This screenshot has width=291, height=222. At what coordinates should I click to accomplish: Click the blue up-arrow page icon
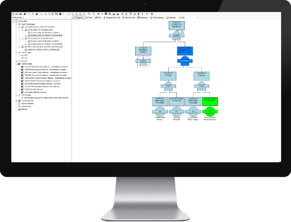[98, 14]
